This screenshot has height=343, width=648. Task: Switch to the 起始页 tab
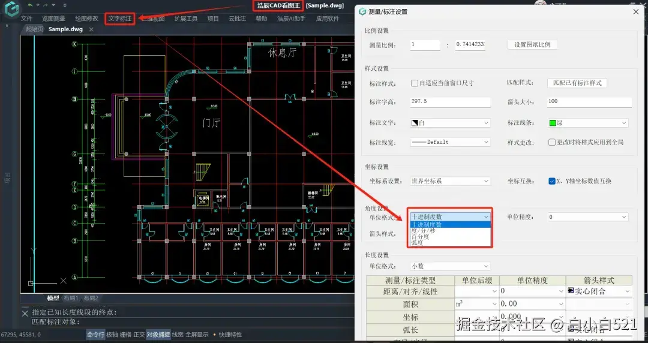[x=34, y=29]
